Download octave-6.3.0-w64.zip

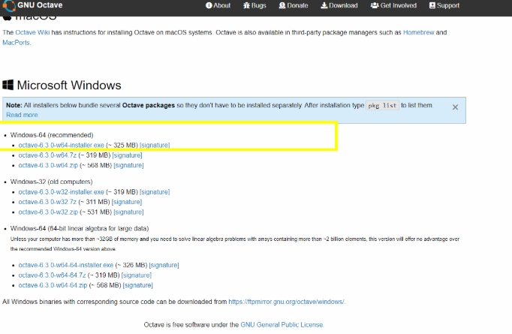[x=48, y=165]
